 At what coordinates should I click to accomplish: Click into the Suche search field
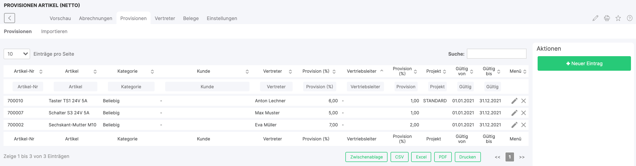(496, 54)
